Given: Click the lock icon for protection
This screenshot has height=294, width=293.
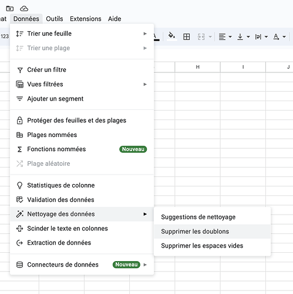Looking at the screenshot, I should tap(19, 121).
